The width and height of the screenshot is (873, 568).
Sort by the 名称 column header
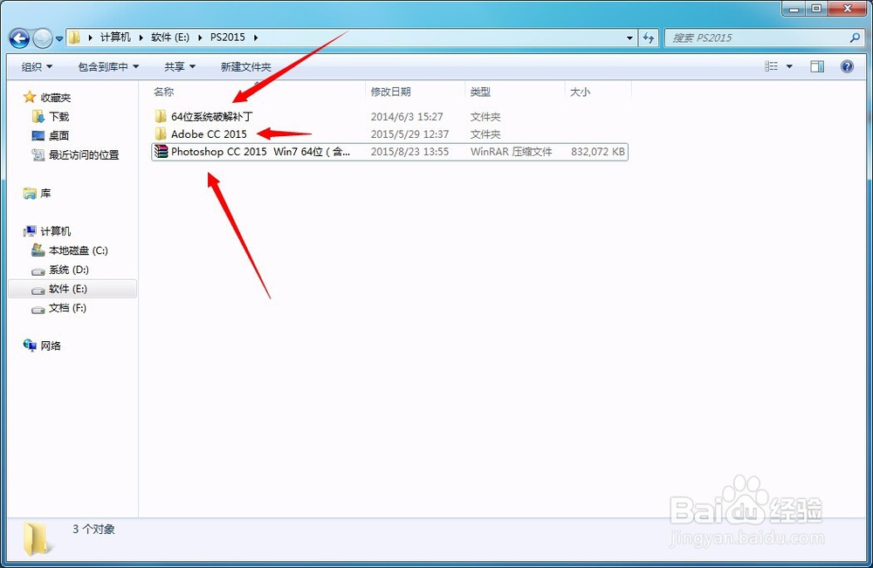coord(164,92)
